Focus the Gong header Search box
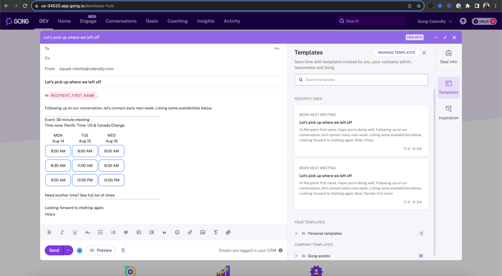502x276 pixels. click(372, 21)
